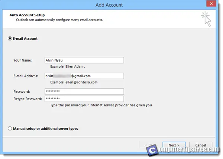The image size is (223, 159).
Task: Select the E-mail Account radio button
Action: pyautogui.click(x=10, y=39)
